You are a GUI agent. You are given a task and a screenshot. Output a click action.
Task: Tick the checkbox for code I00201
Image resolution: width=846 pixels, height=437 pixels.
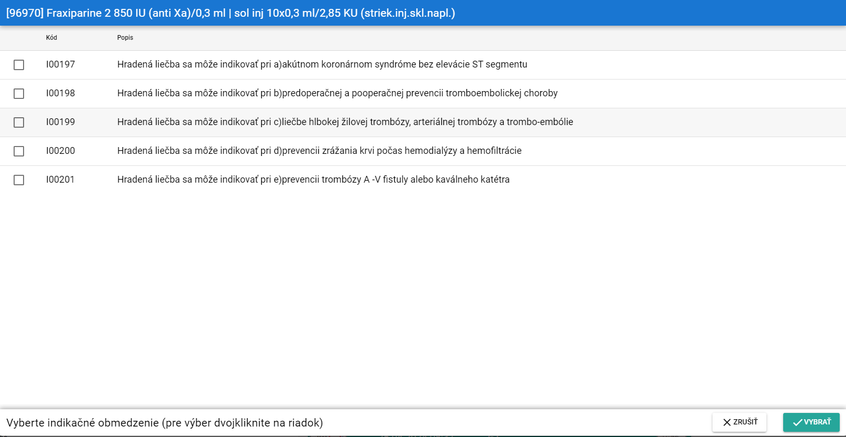point(19,180)
